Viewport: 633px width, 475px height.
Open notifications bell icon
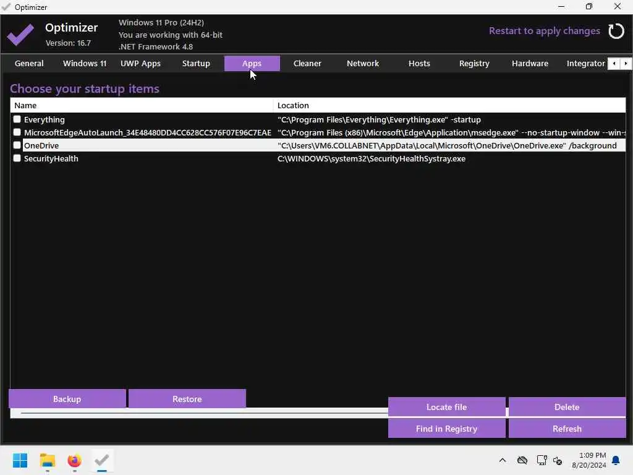click(616, 460)
